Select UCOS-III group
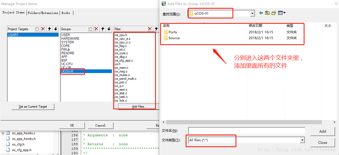This screenshot has height=155, width=339. [86, 71]
